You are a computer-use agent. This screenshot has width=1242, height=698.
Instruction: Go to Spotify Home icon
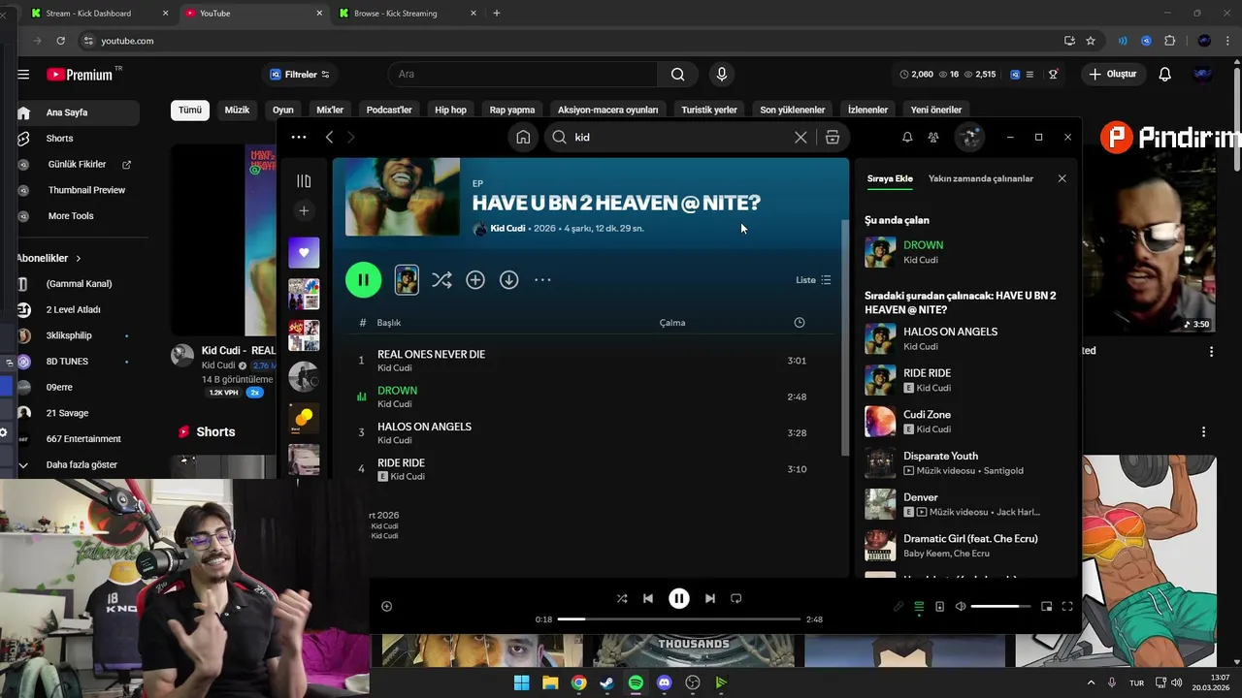[523, 138]
